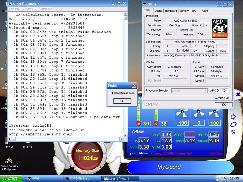Open the CPU tab in CPU-Z
The image size is (243, 182).
[x=147, y=10]
